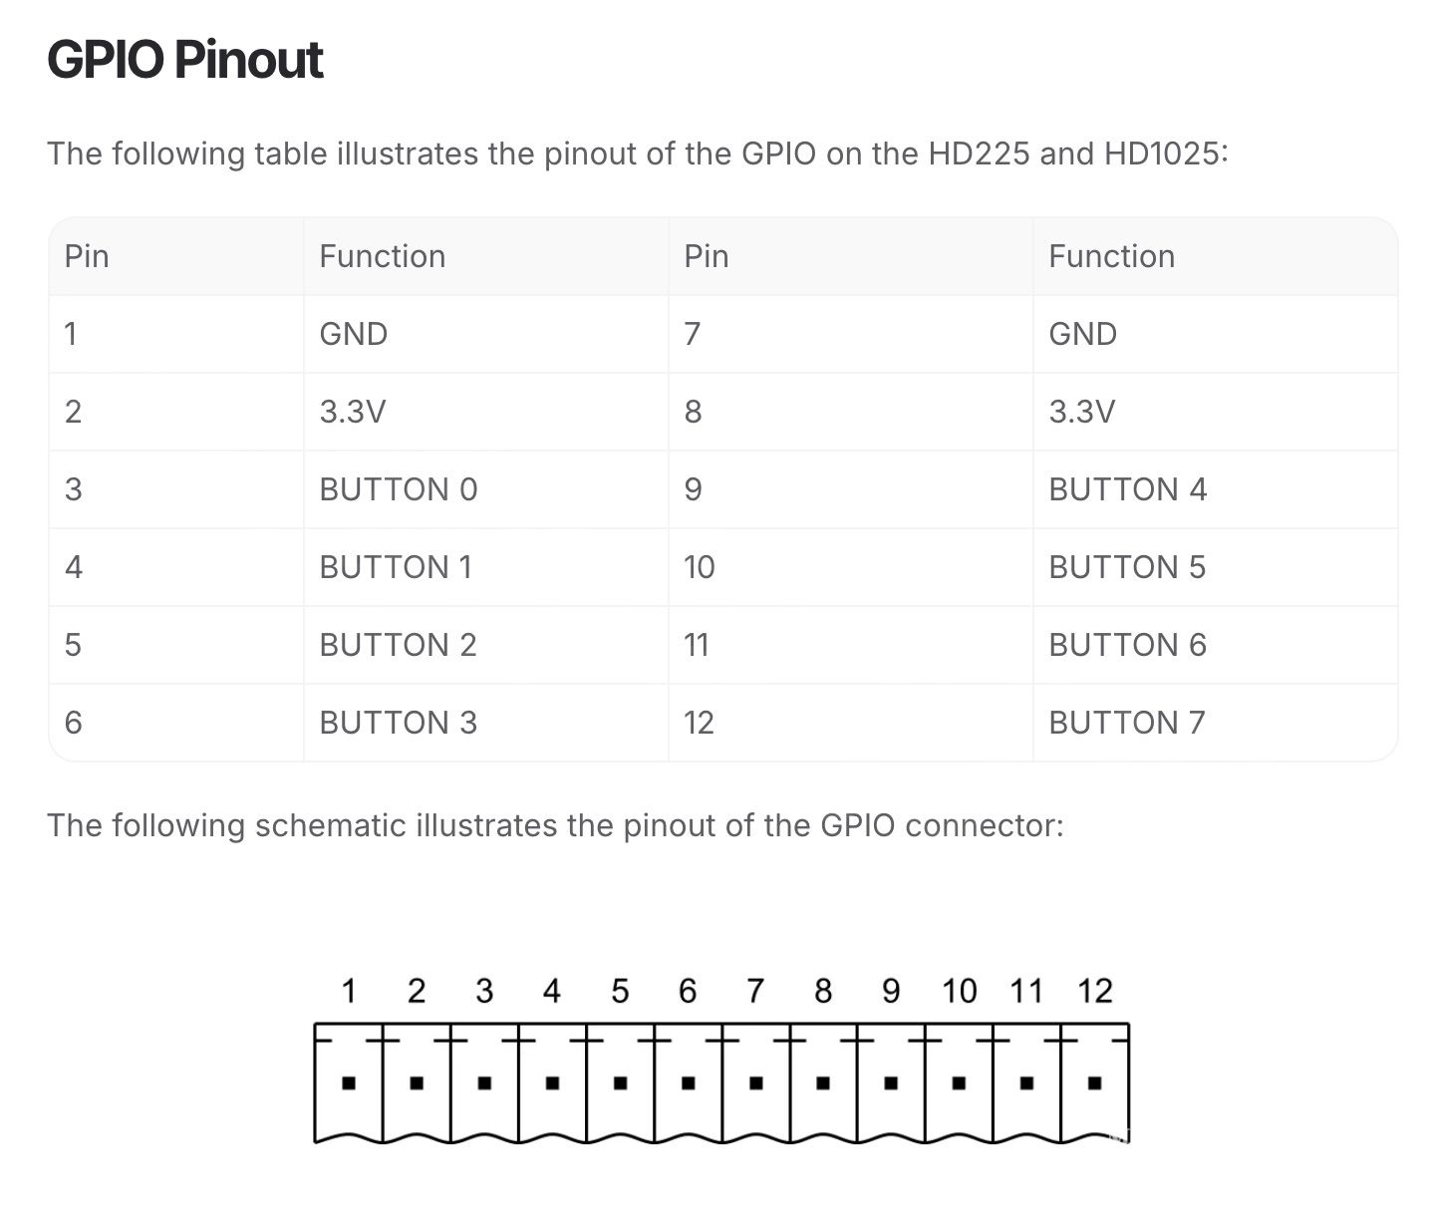Click the pin 9 cell in the table
Screen dimensions: 1429x1226
(694, 489)
